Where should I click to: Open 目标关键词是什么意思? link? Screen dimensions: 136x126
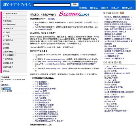(x=44, y=105)
